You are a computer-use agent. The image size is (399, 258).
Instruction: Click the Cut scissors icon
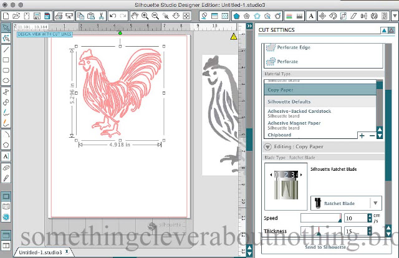[101, 16]
